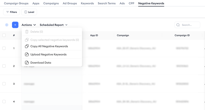
Task: Switch to the Search Terms tab
Action: coord(107,3)
